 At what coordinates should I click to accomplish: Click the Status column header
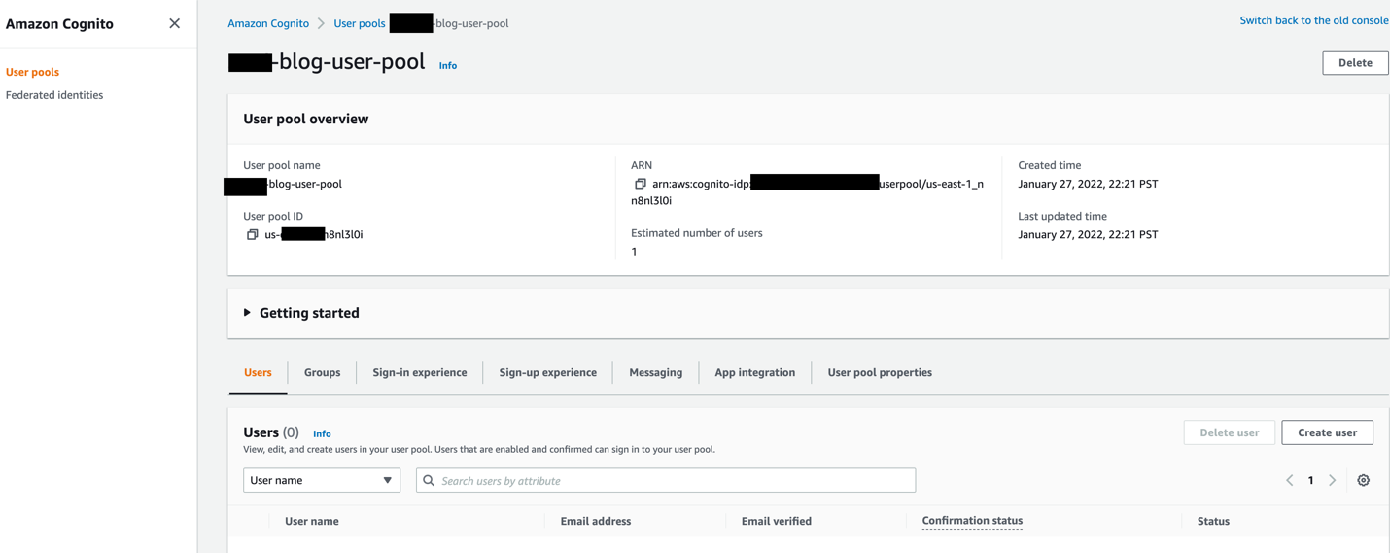[1213, 521]
